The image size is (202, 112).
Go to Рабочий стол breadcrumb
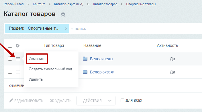point(14,4)
